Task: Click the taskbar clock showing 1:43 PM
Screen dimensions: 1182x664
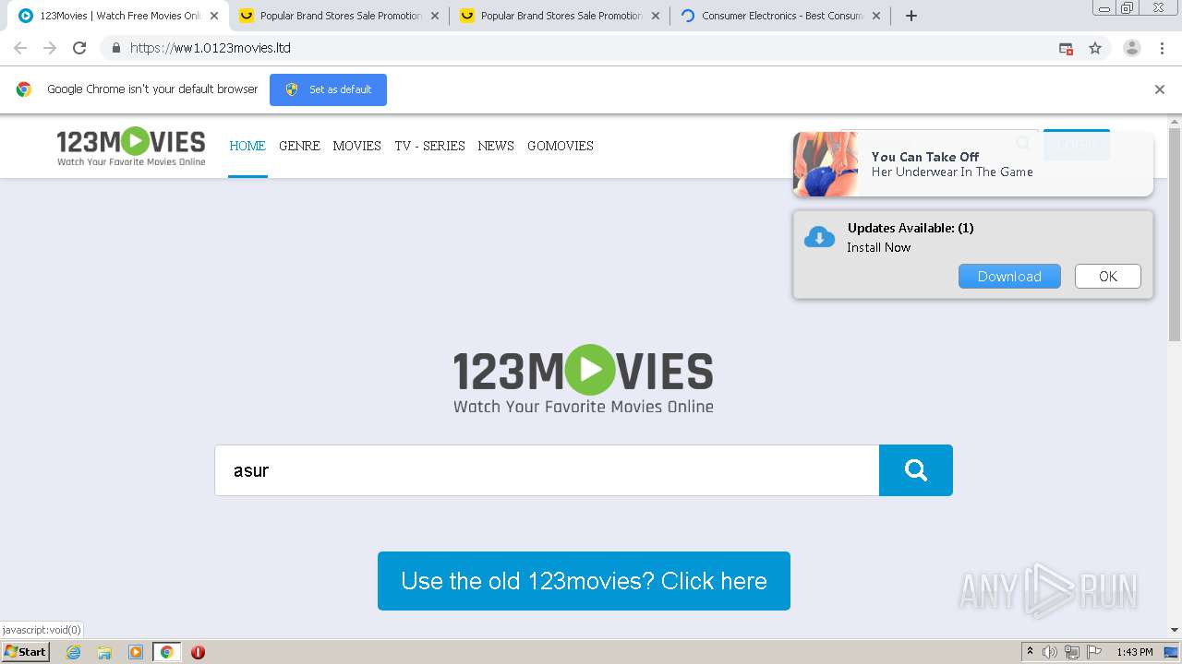Action: point(1134,652)
